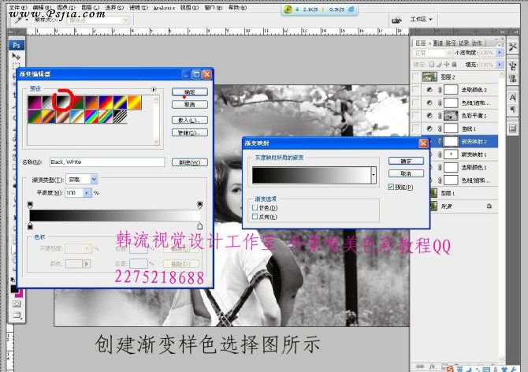Click the lock position cross icon
The height and width of the screenshot is (372, 528).
(x=447, y=65)
